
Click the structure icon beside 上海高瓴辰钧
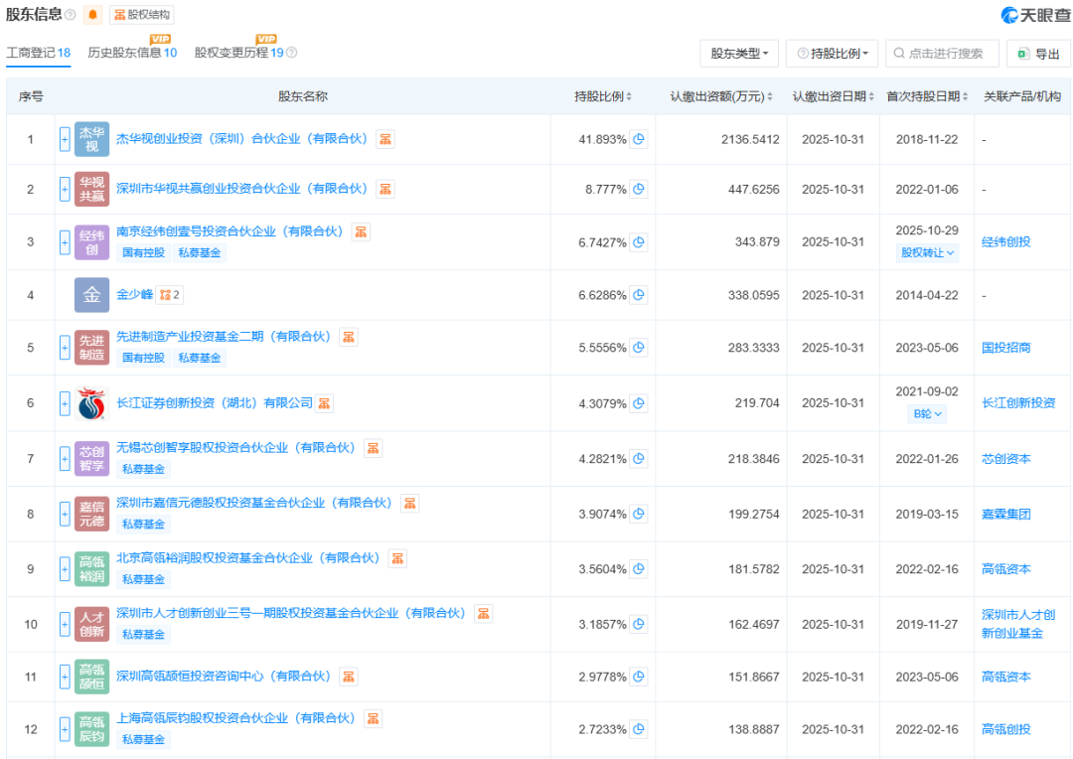[373, 718]
